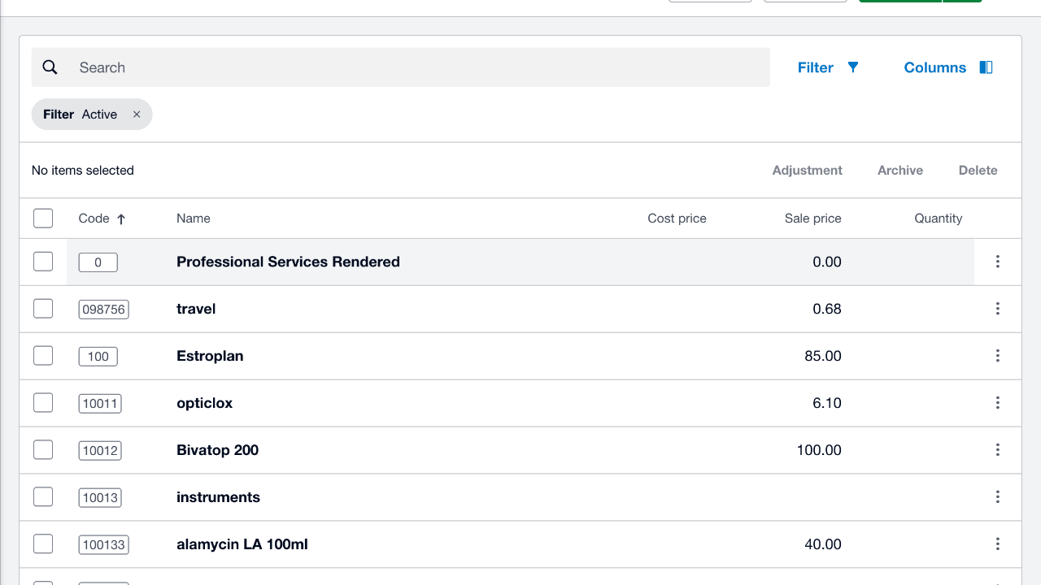This screenshot has height=585, width=1041.
Task: Click code badge 098756
Action: pyautogui.click(x=104, y=310)
